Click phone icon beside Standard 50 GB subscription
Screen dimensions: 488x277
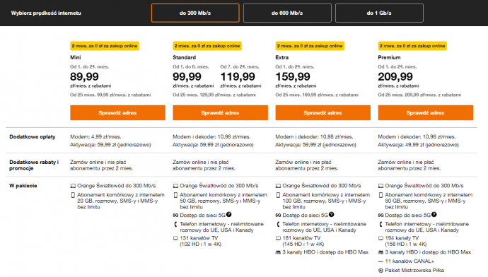pos(175,195)
